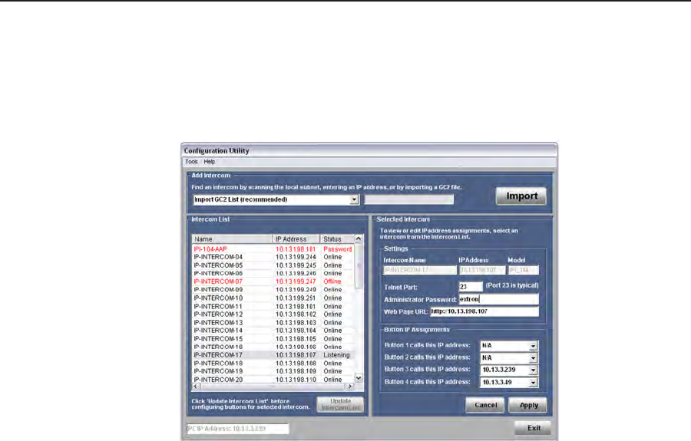The width and height of the screenshot is (691, 441).
Task: Select the offline IP-INTERCOM-07 row
Action: pos(273,281)
